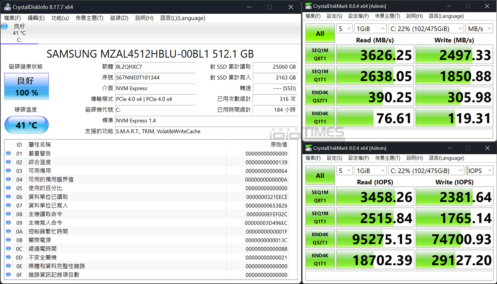The image size is (497, 284).
Task: Click firmware field BL2QHXC7
Action: tap(155, 67)
